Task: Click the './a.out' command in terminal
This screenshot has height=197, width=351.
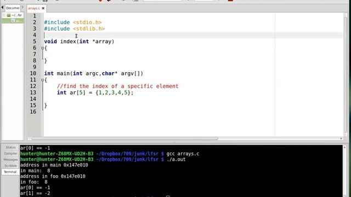Action: 176,159
